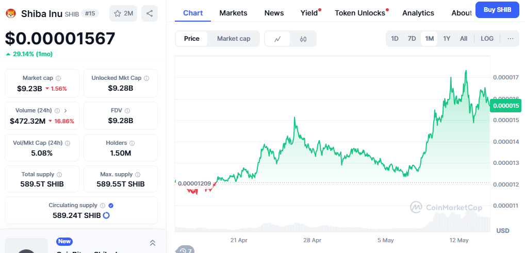The image size is (525, 253).
Task: Open the chart more options menu
Action: (x=510, y=39)
